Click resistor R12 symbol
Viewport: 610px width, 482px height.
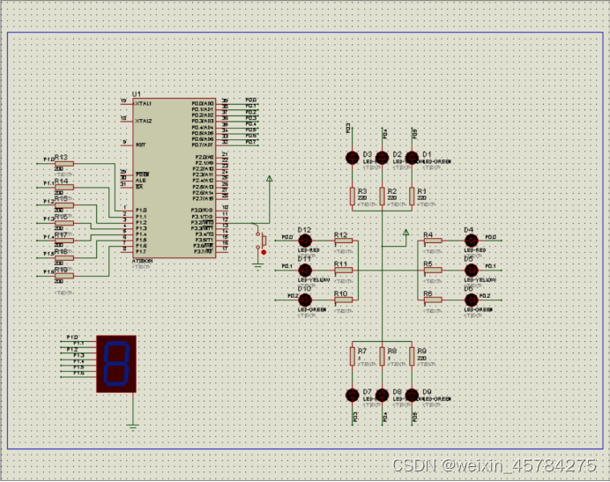(x=344, y=241)
